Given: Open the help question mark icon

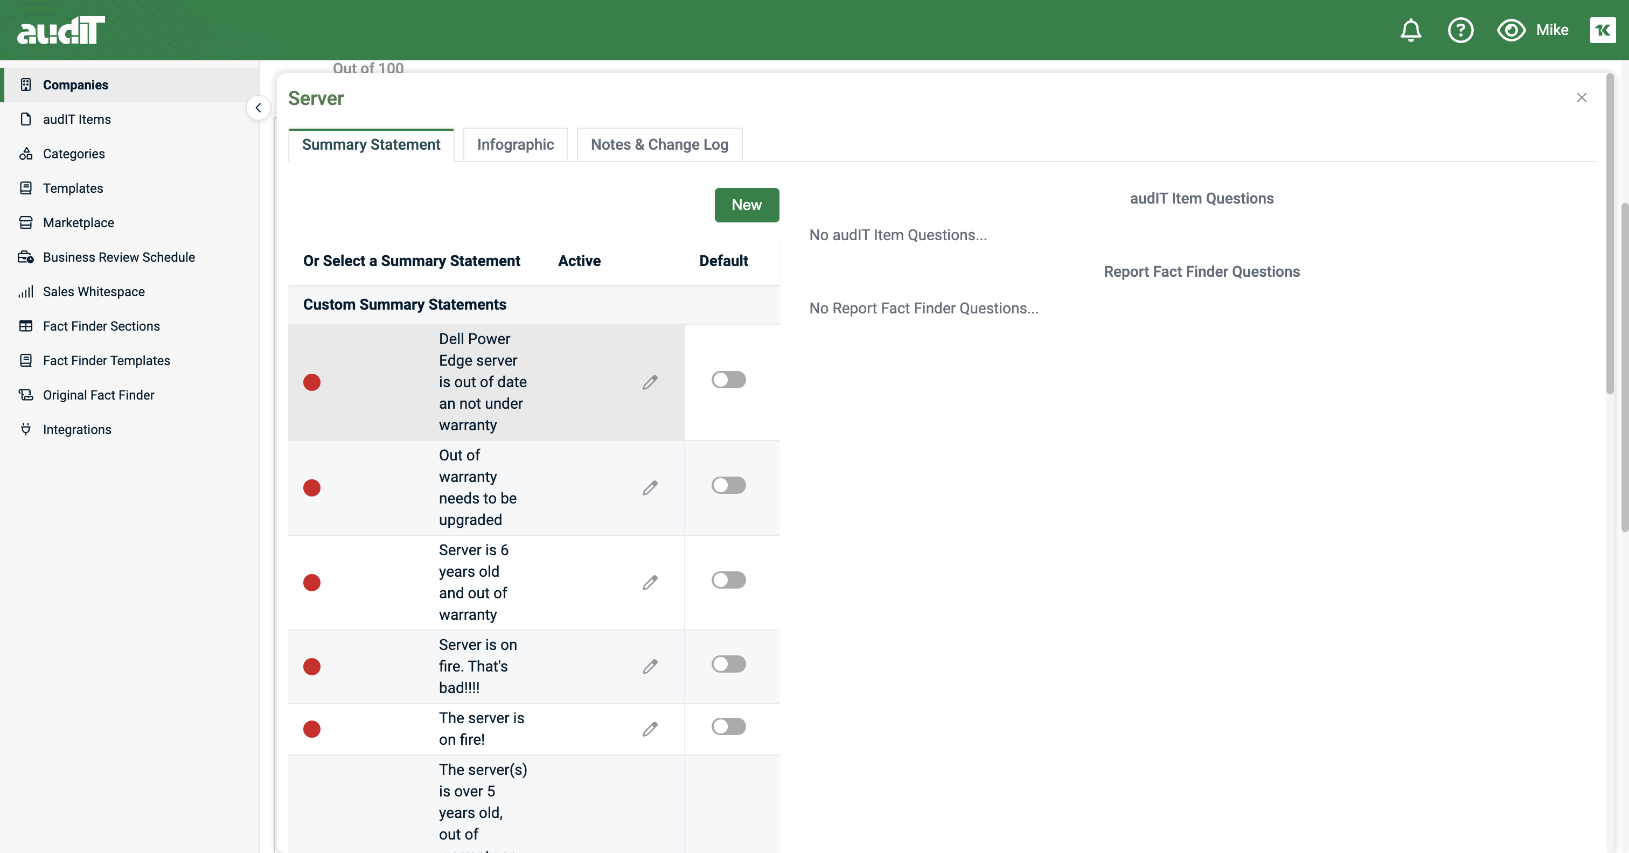Looking at the screenshot, I should pos(1460,30).
